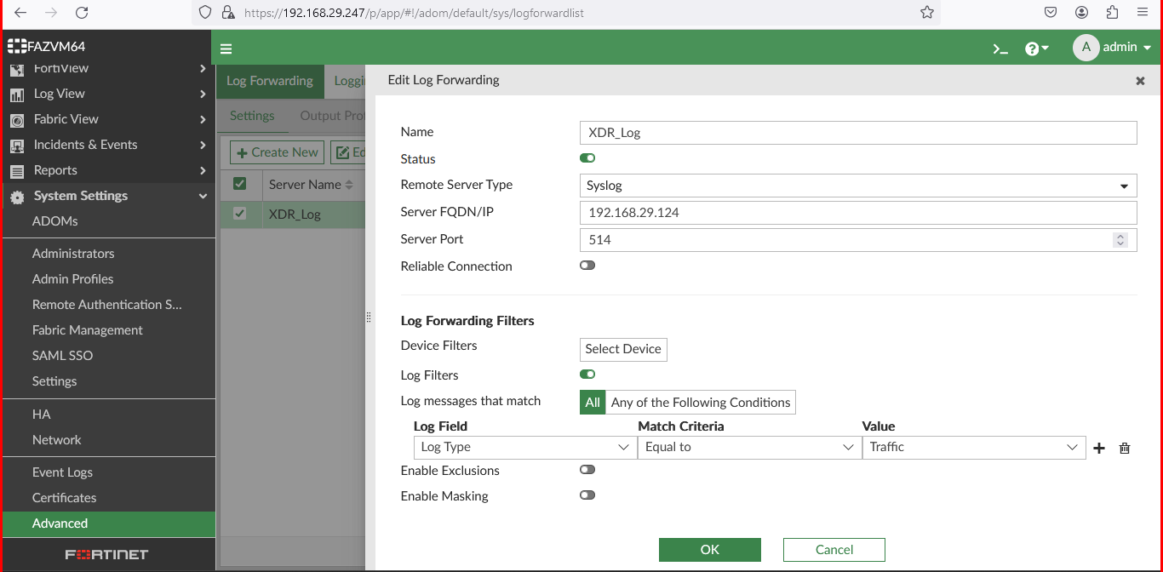Uncheck the XDR_Log row checkbox
1163x572 pixels.
(x=240, y=214)
